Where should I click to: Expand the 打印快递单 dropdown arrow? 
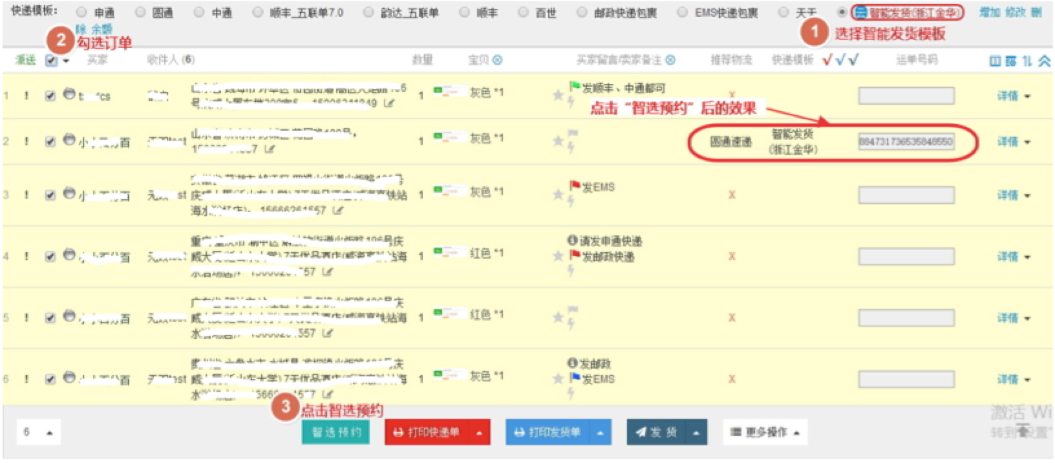pyautogui.click(x=479, y=432)
